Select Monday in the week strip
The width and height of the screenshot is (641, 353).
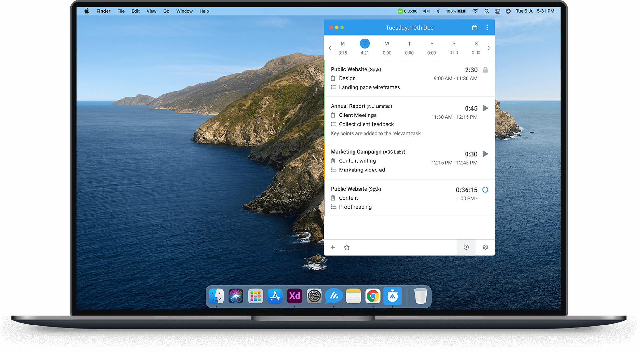(343, 43)
